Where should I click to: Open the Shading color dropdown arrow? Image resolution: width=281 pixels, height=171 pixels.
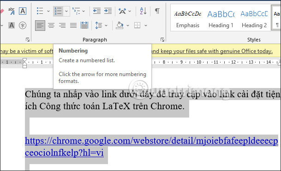(128, 25)
